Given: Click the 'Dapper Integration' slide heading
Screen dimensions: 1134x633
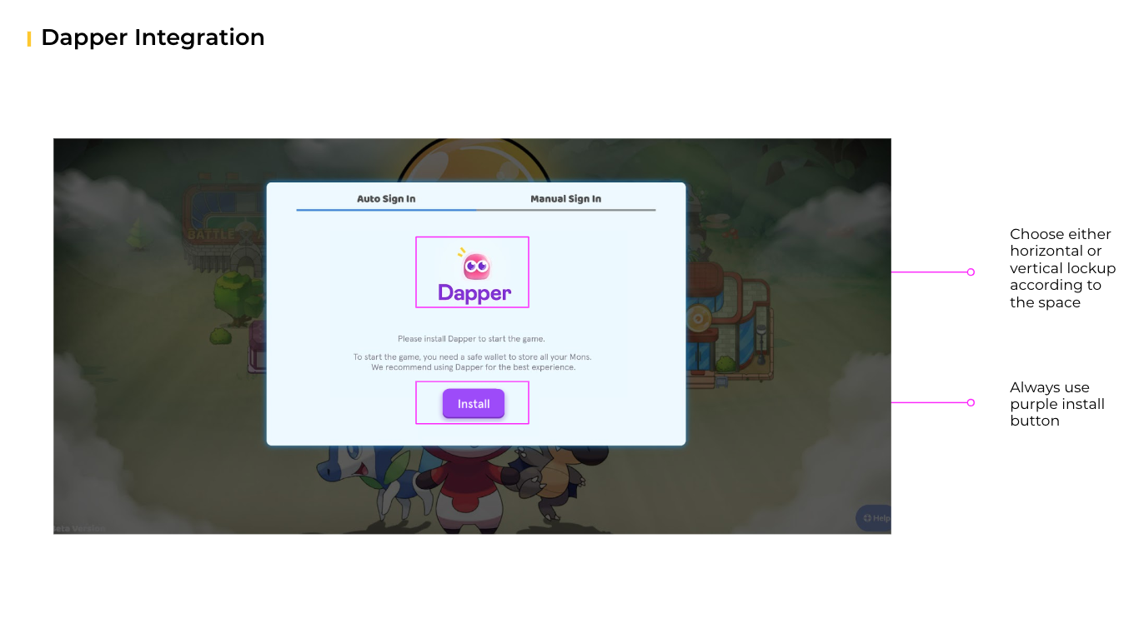Looking at the screenshot, I should (153, 37).
